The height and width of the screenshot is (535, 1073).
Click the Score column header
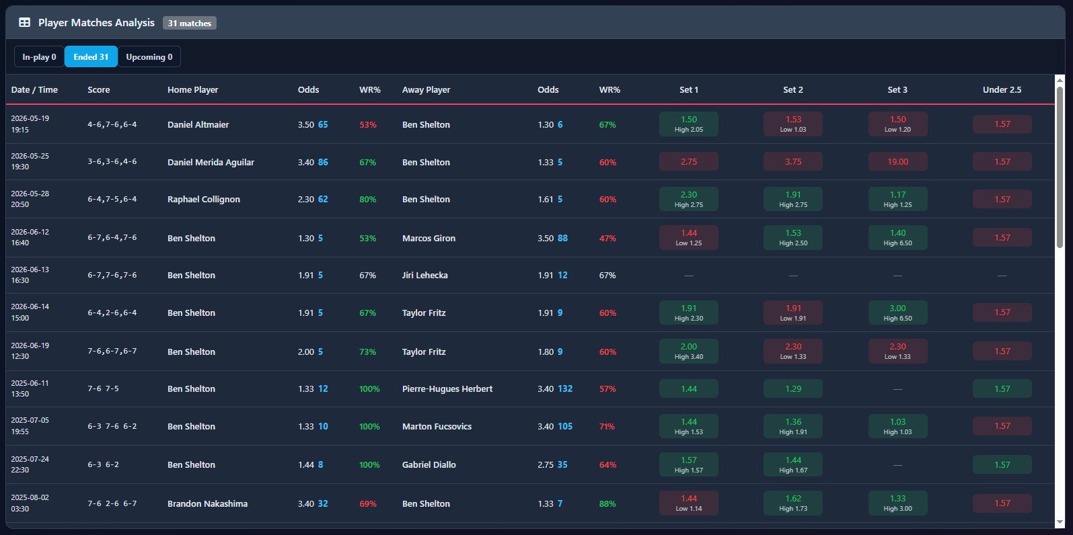click(99, 90)
